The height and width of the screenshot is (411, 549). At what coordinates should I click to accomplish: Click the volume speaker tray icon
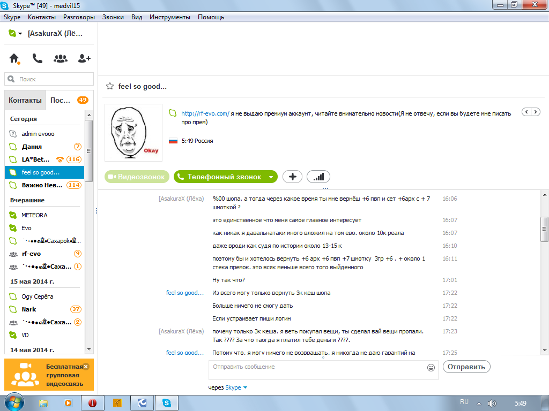(x=492, y=404)
